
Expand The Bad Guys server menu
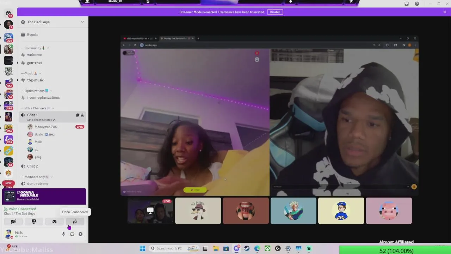53,22
